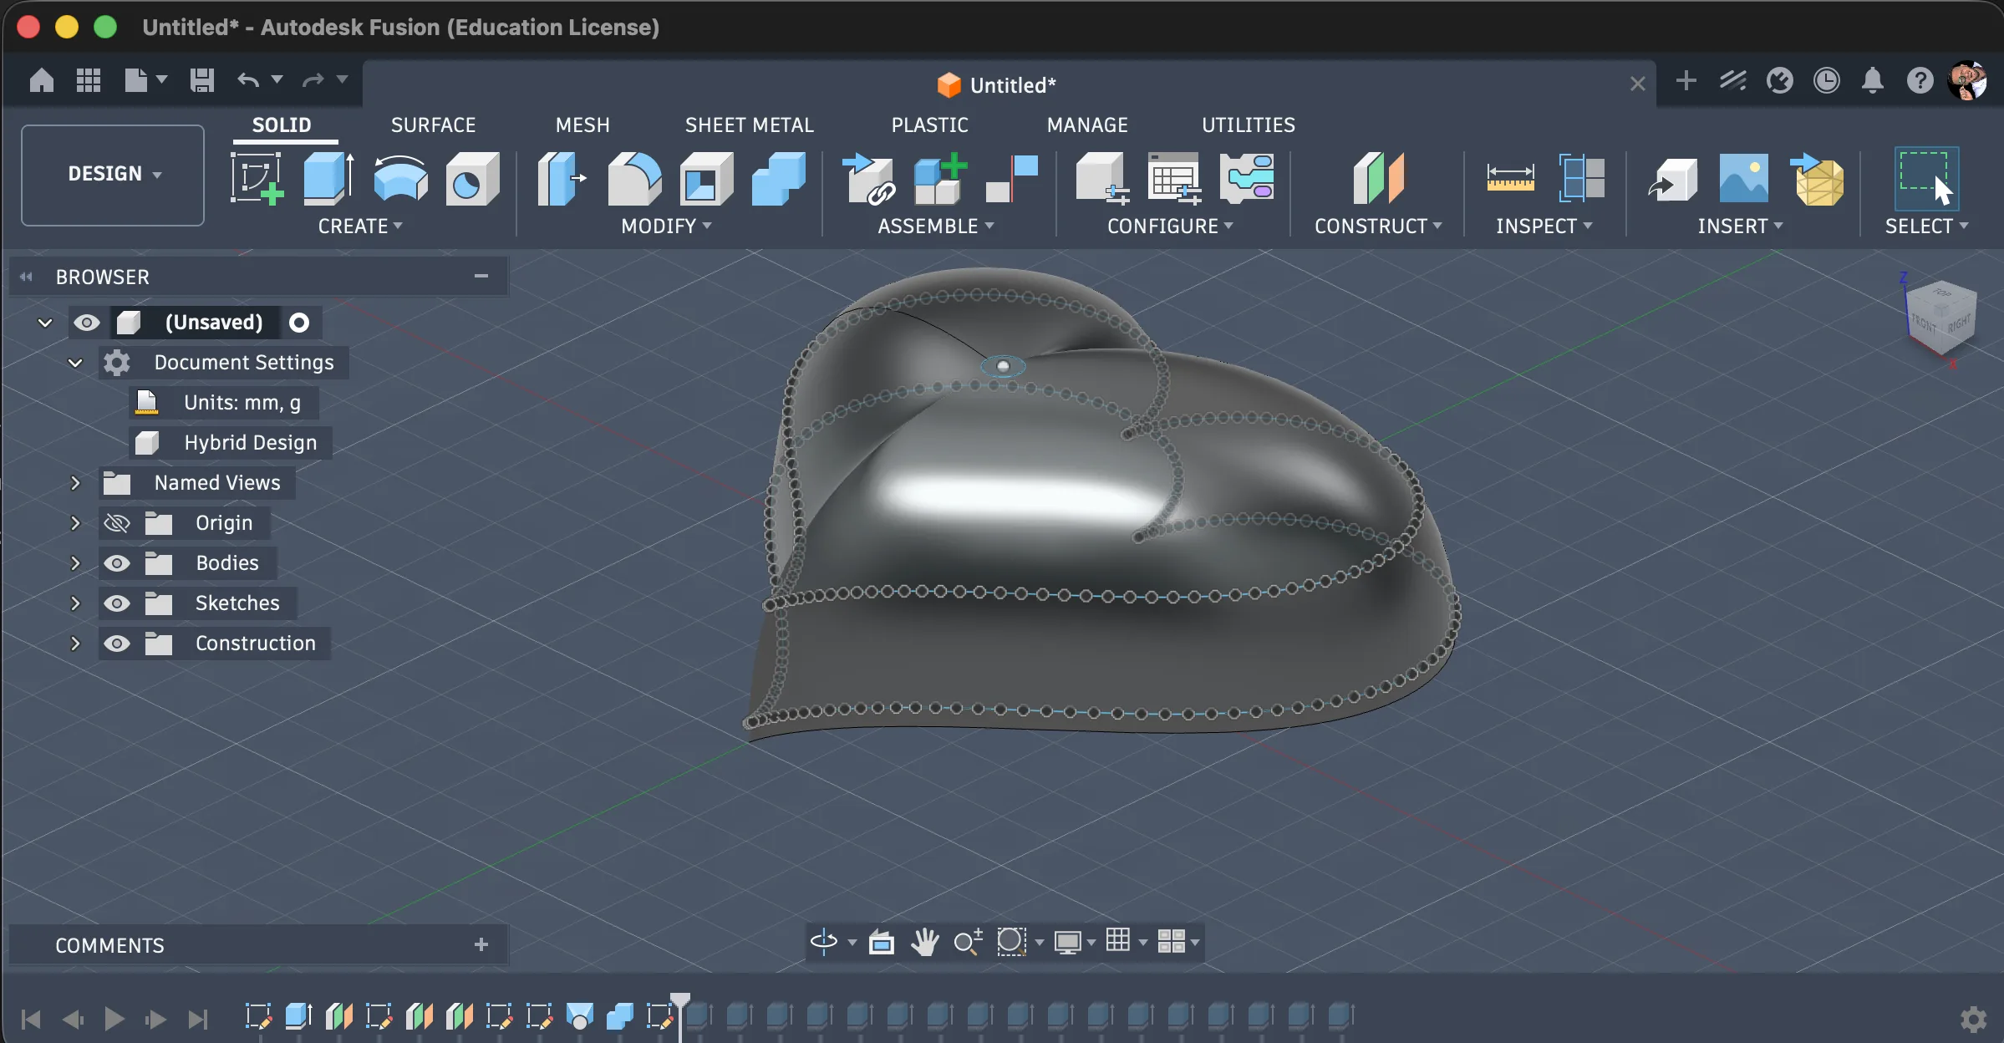Expand the Sketches folder

75,603
